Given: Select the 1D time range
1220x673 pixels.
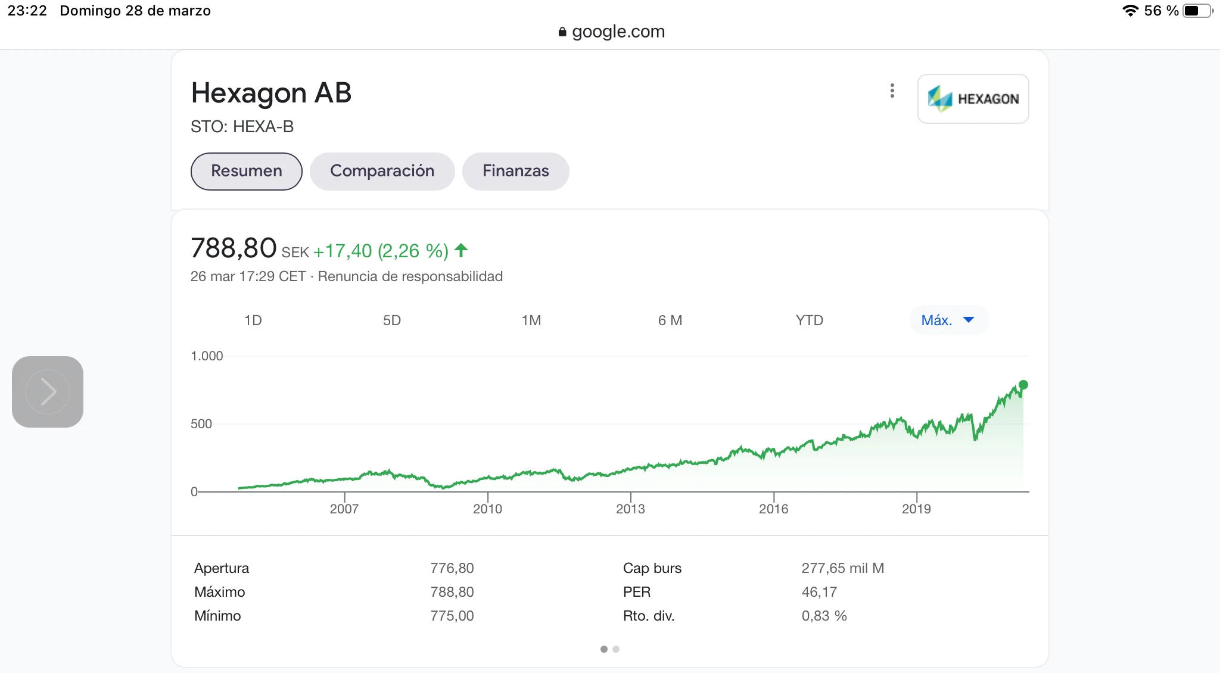Looking at the screenshot, I should tap(253, 320).
